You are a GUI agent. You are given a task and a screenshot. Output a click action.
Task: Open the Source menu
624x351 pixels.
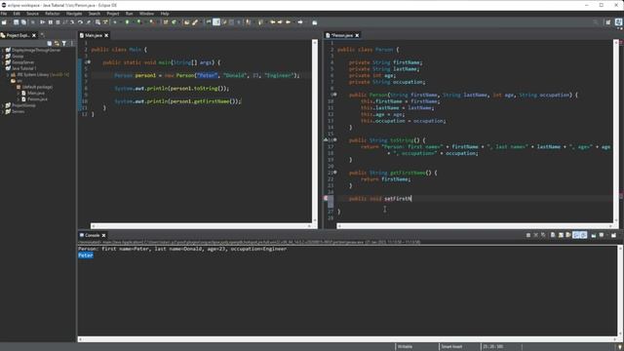click(x=32, y=14)
